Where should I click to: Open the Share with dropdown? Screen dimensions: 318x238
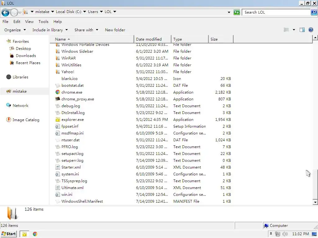click(86, 30)
